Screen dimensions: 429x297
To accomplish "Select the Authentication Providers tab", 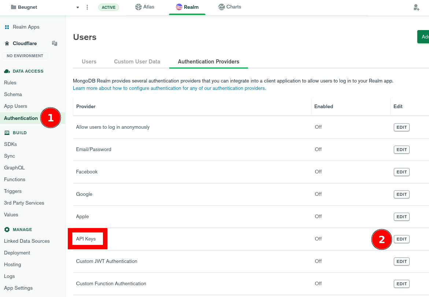I will [x=208, y=62].
